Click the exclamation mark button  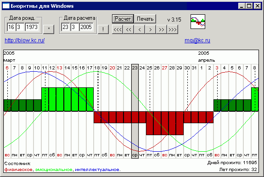[103, 29]
